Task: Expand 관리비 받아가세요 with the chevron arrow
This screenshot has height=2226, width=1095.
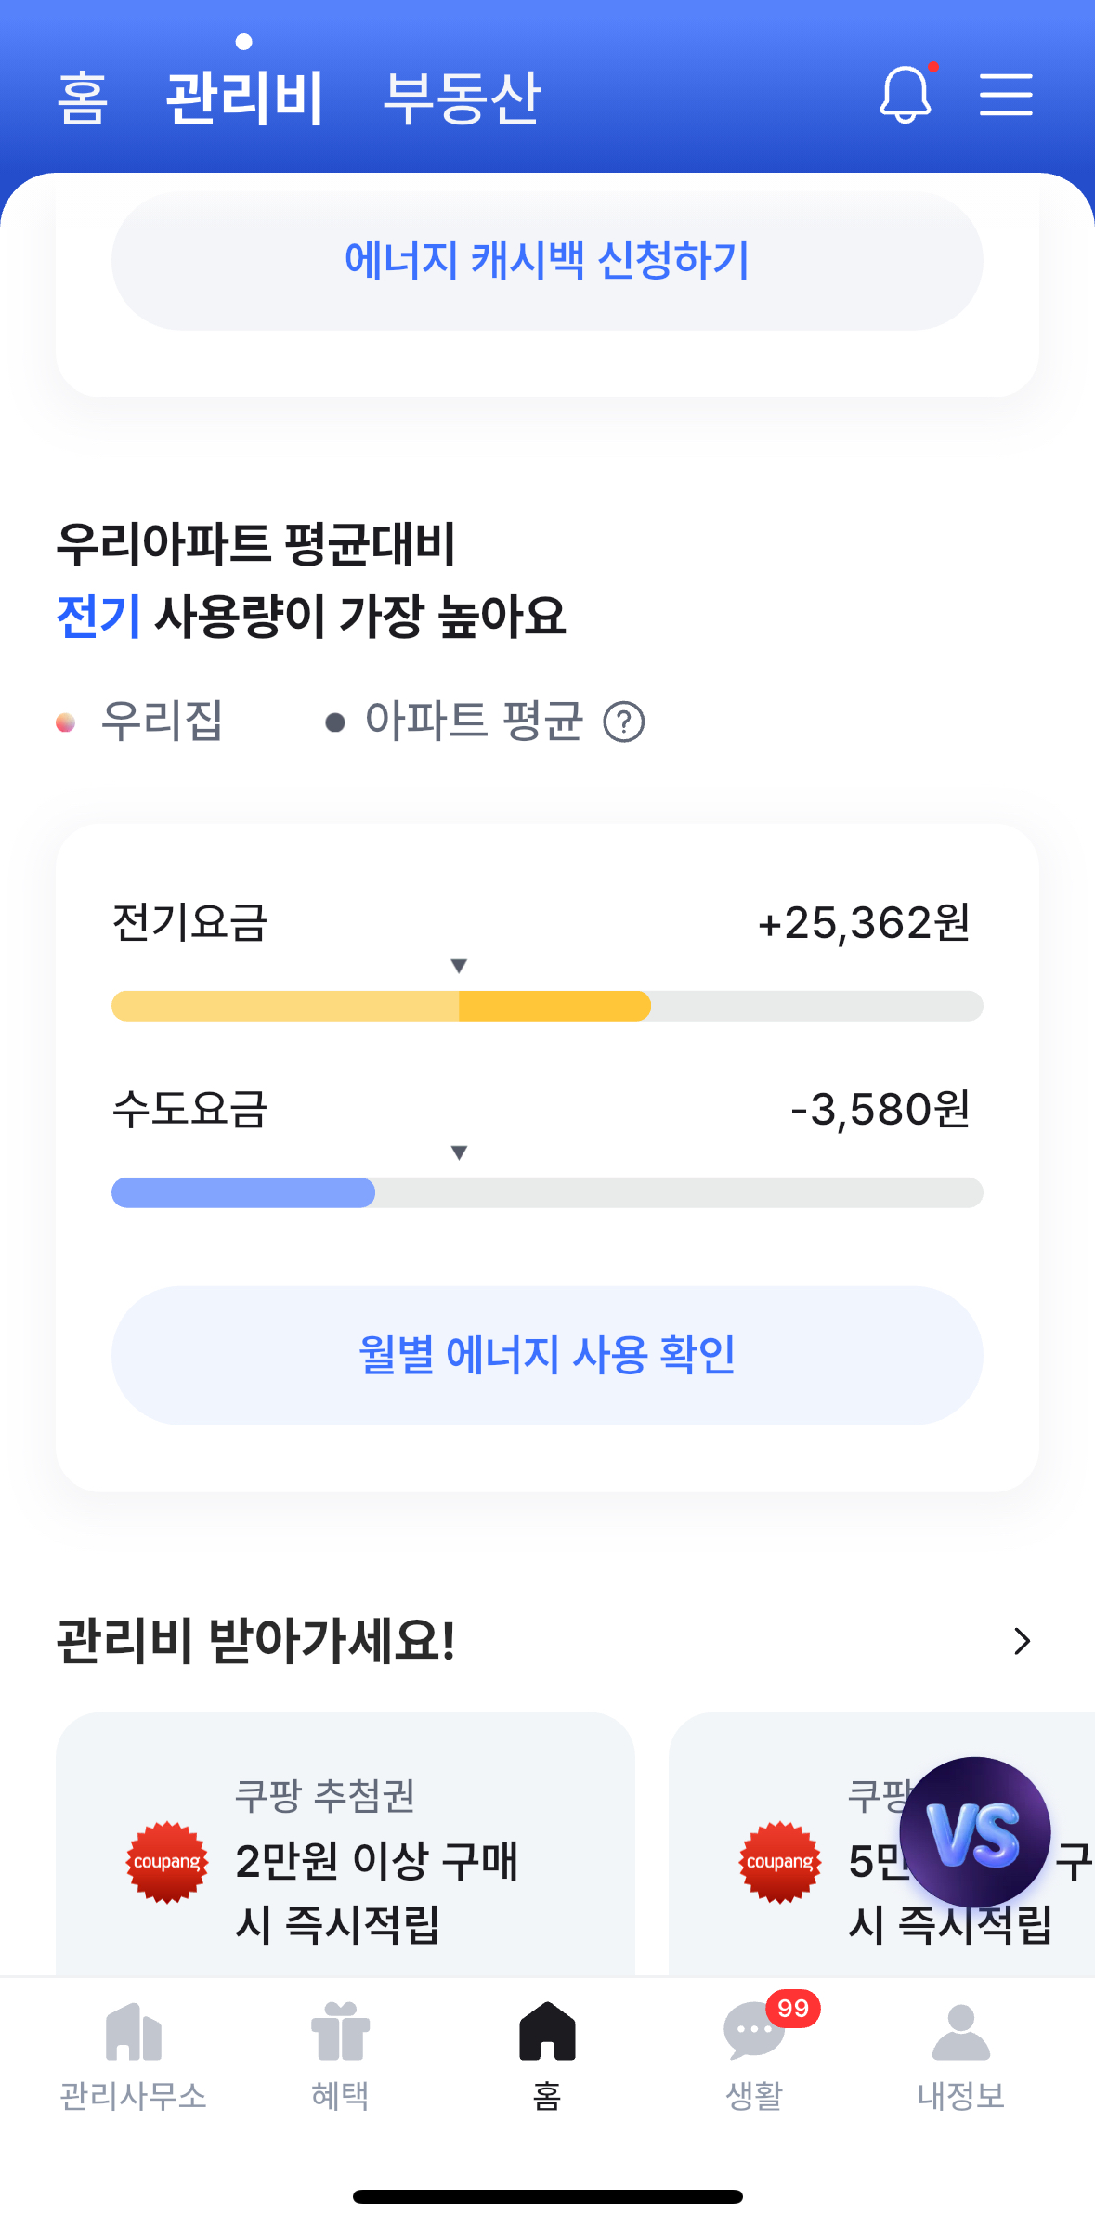Action: 1023,1641
